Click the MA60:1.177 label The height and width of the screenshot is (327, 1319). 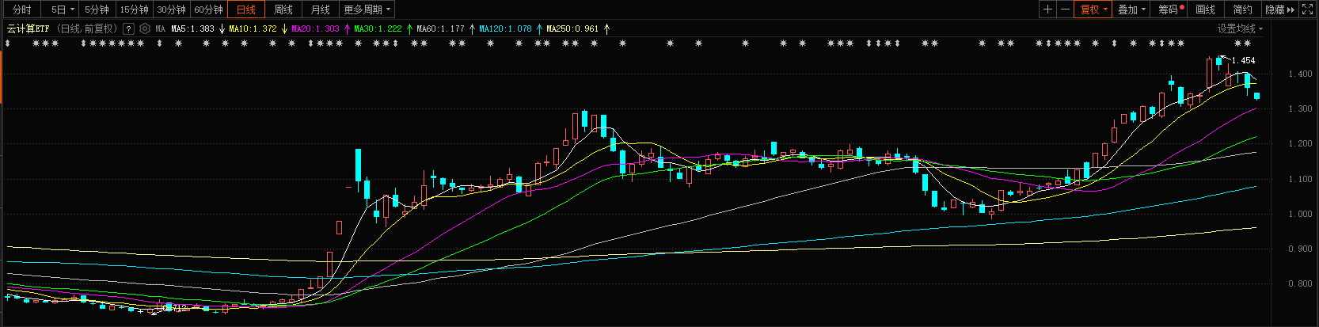click(x=441, y=29)
